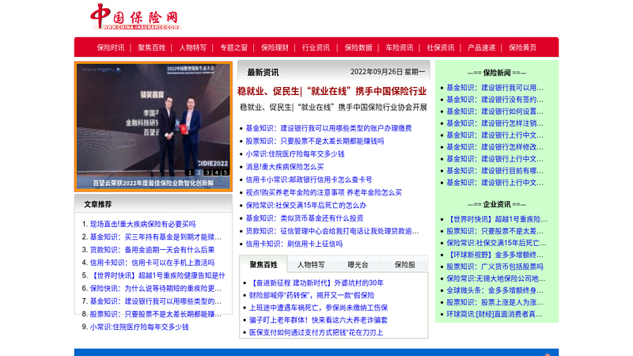Switch slideshow to slide 5

click(x=226, y=172)
